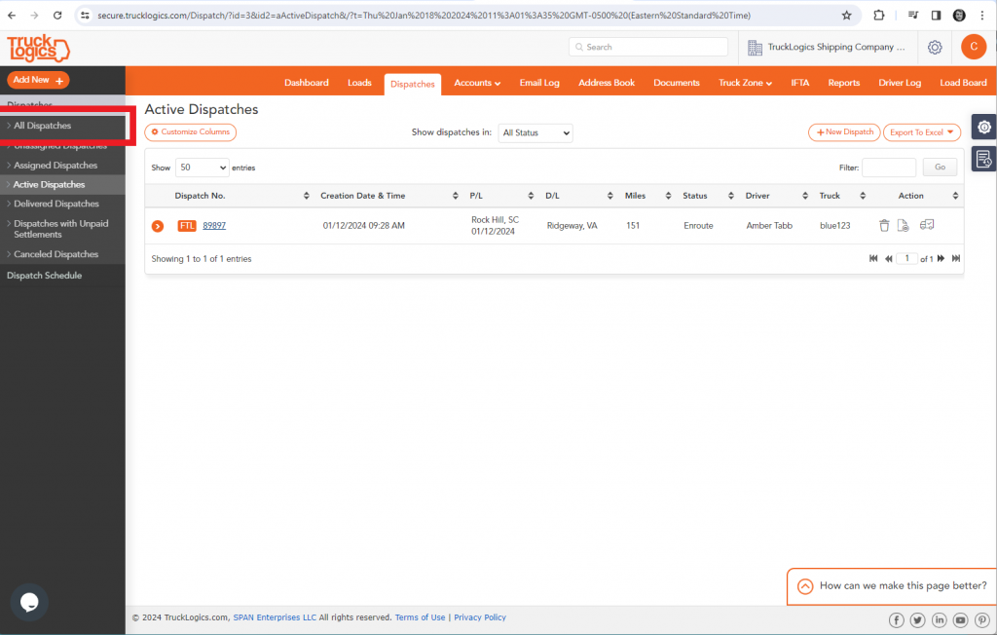
Task: Open the Driver Log tab
Action: pyautogui.click(x=900, y=83)
